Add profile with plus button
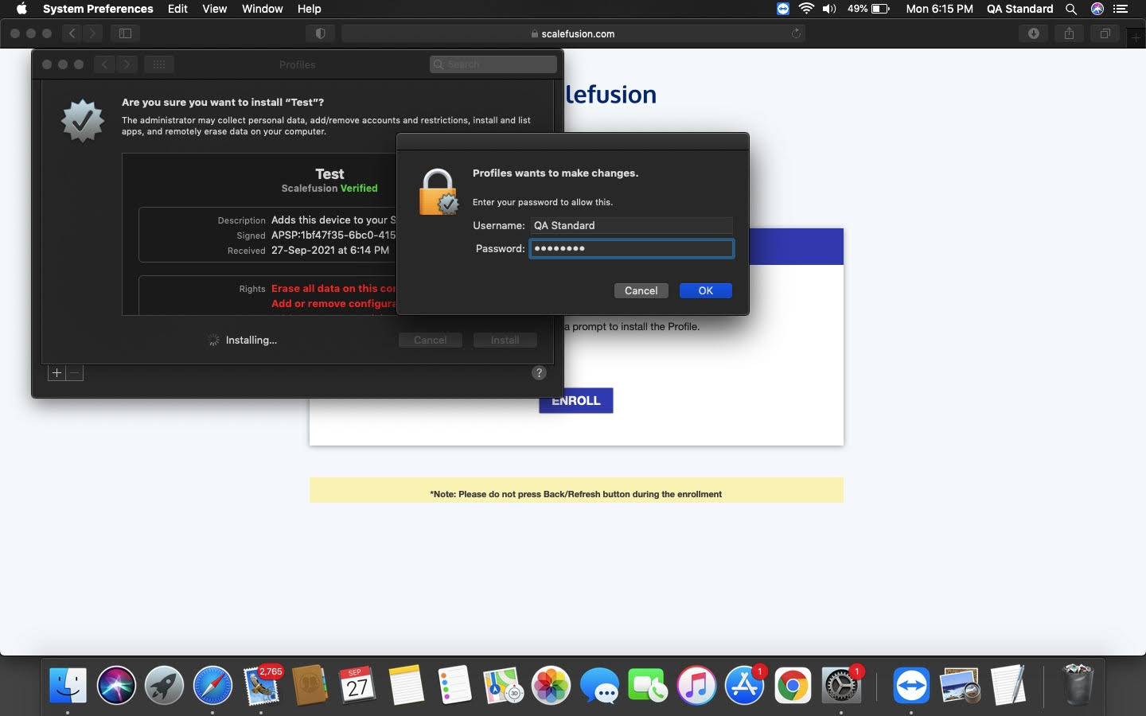The image size is (1146, 716). (x=57, y=372)
